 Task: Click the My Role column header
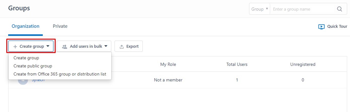point(168,64)
